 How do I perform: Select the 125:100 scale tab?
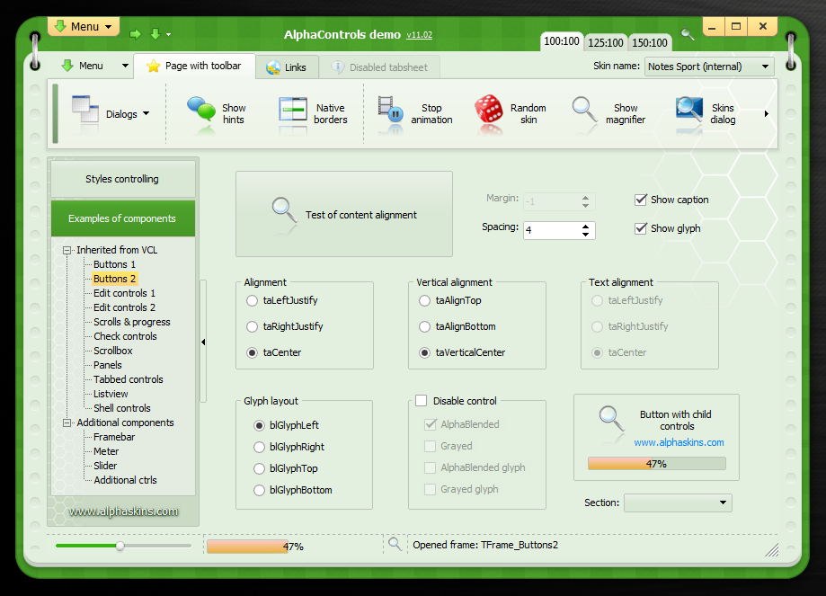click(x=605, y=42)
